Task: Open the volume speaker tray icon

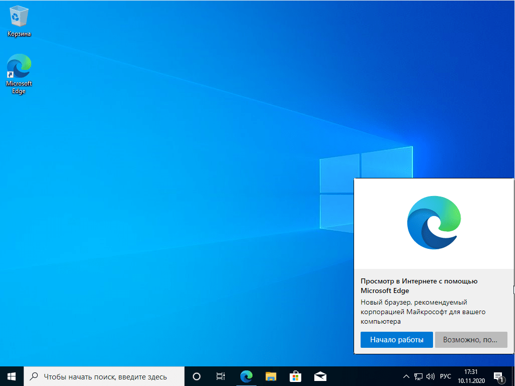Action: click(x=431, y=376)
